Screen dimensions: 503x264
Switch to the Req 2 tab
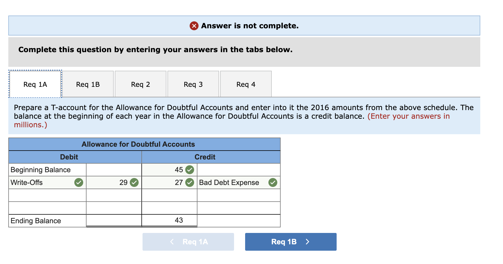point(140,84)
